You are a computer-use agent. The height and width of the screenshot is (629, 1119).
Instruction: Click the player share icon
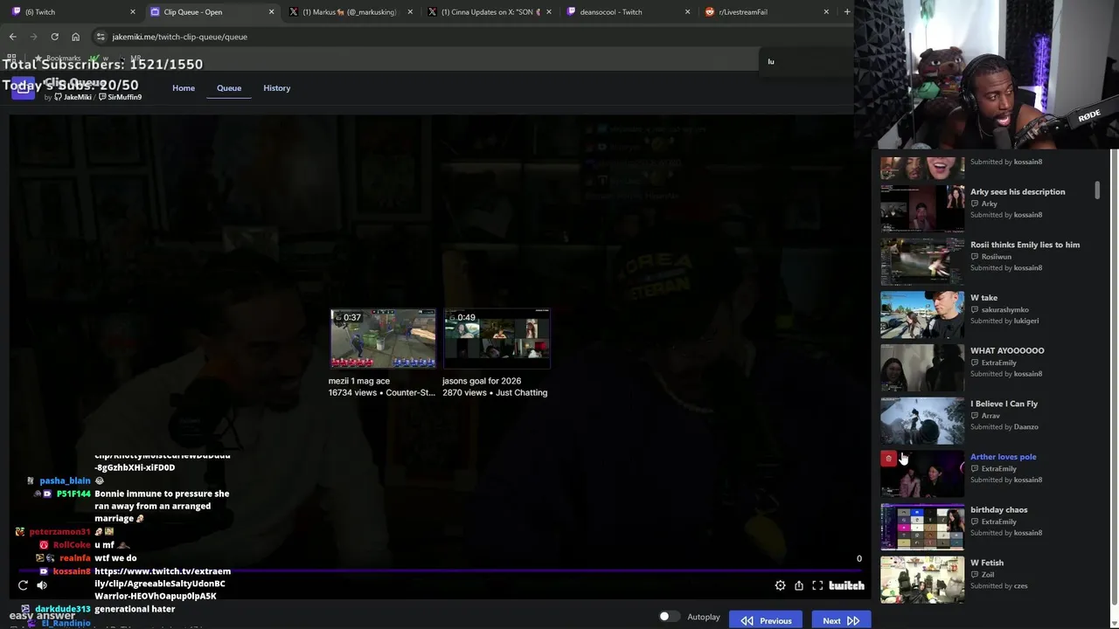[x=799, y=585]
